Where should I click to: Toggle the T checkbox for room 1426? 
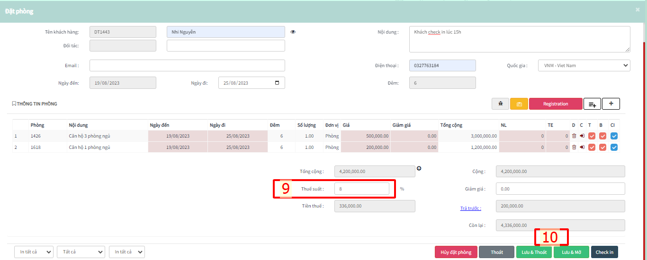(x=592, y=136)
